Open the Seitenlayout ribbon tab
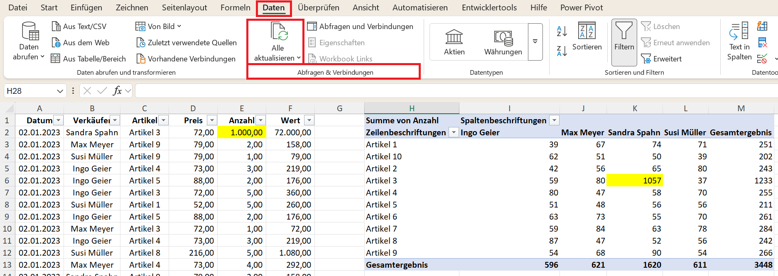Image resolution: width=778 pixels, height=276 pixels. [x=184, y=7]
